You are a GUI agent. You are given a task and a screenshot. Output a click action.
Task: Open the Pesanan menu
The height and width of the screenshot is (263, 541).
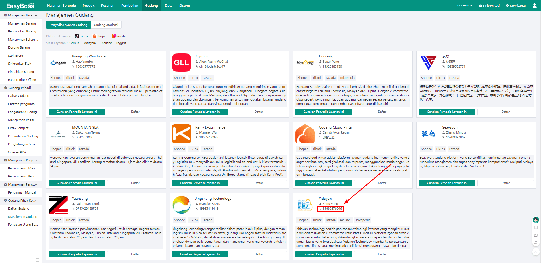tap(108, 6)
